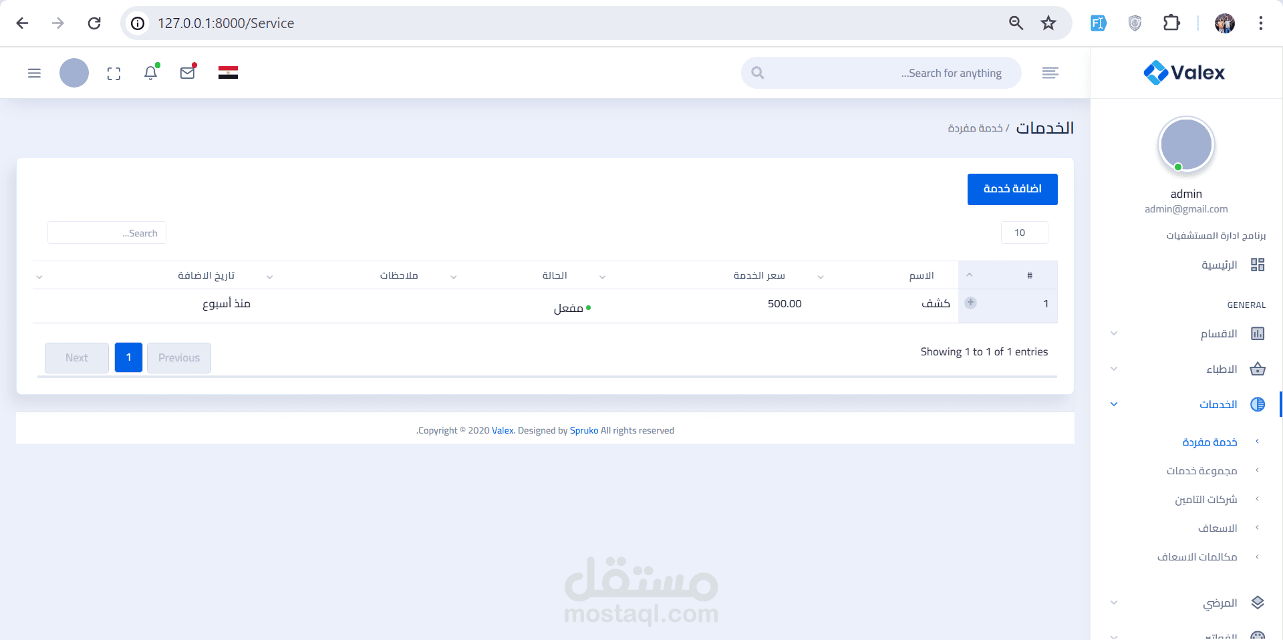Image resolution: width=1283 pixels, height=640 pixels.
Task: Open مكالمات الاسعاف submenu item
Action: 1197,556
